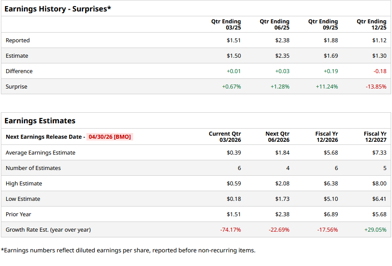Click the -74.17% growth rate value
Image resolution: width=392 pixels, height=266 pixels.
231,230
